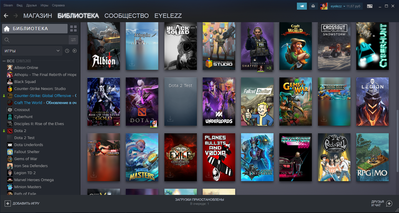Click the screen-sharing icon near minimize button

tap(370, 6)
